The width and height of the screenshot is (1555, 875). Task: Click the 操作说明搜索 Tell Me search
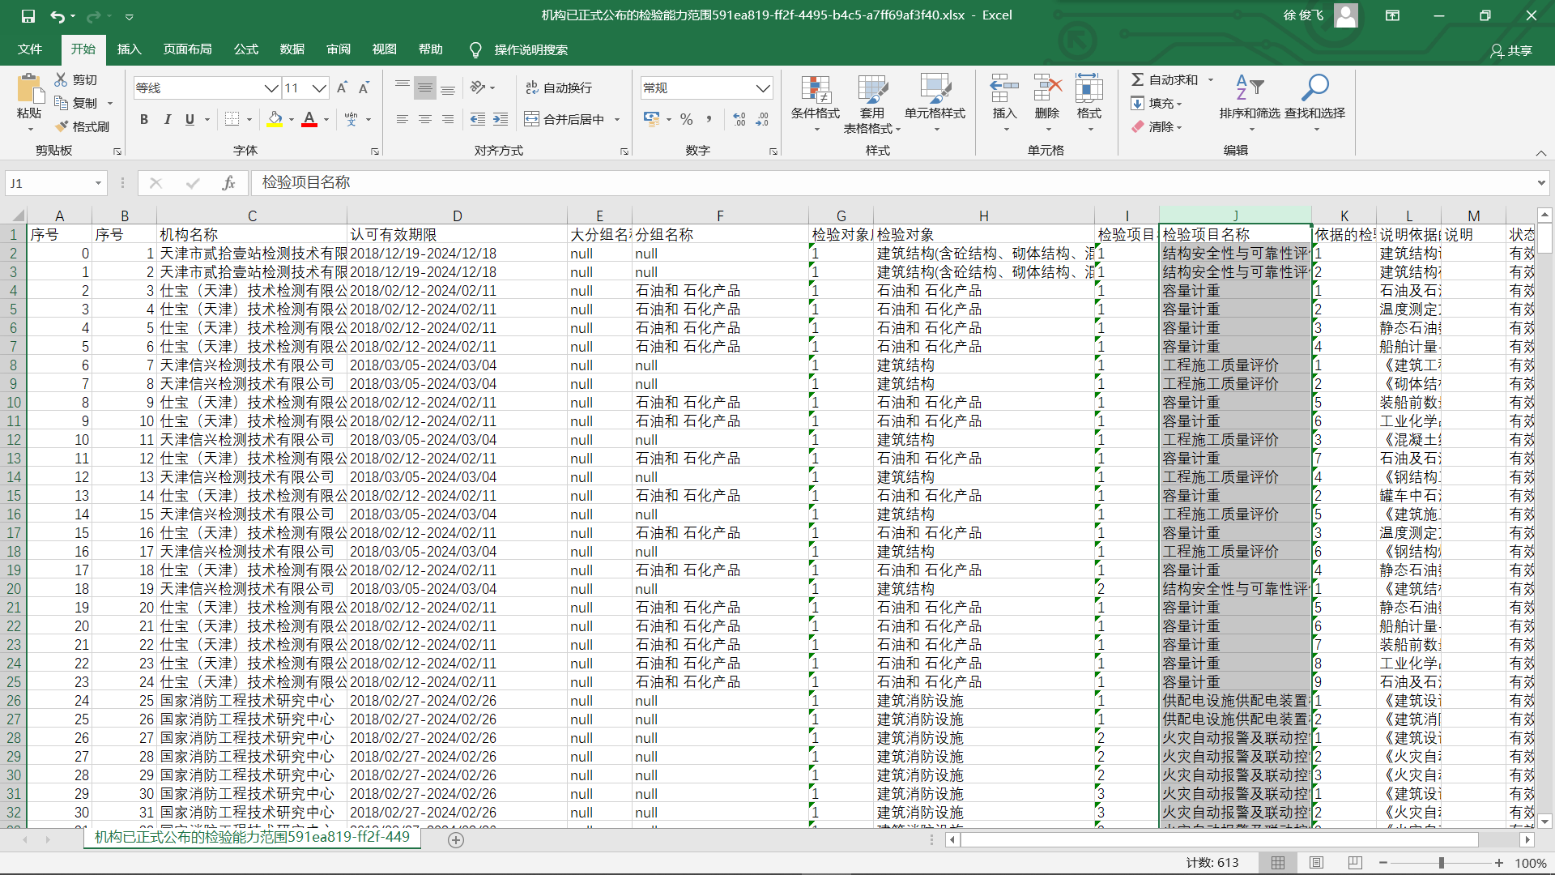click(519, 49)
